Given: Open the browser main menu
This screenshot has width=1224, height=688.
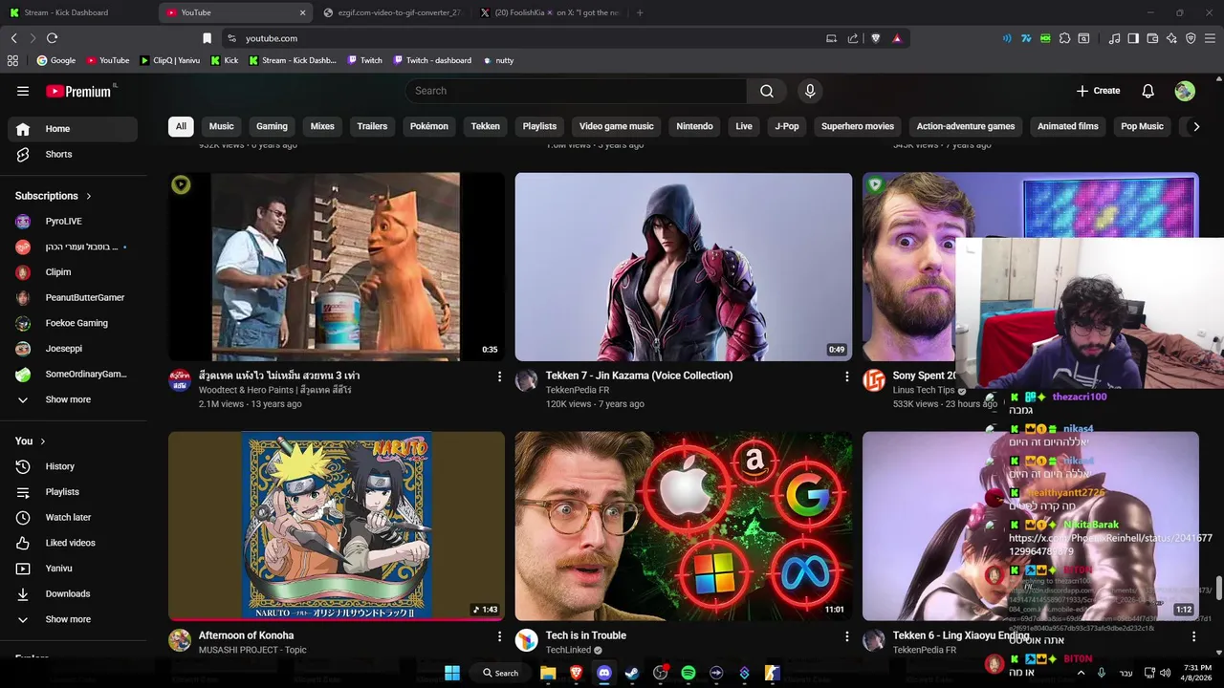Looking at the screenshot, I should pos(1211,38).
